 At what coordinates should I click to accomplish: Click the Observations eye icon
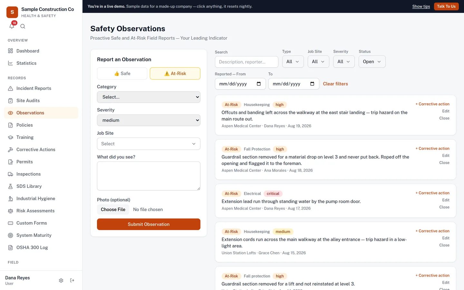(11, 113)
